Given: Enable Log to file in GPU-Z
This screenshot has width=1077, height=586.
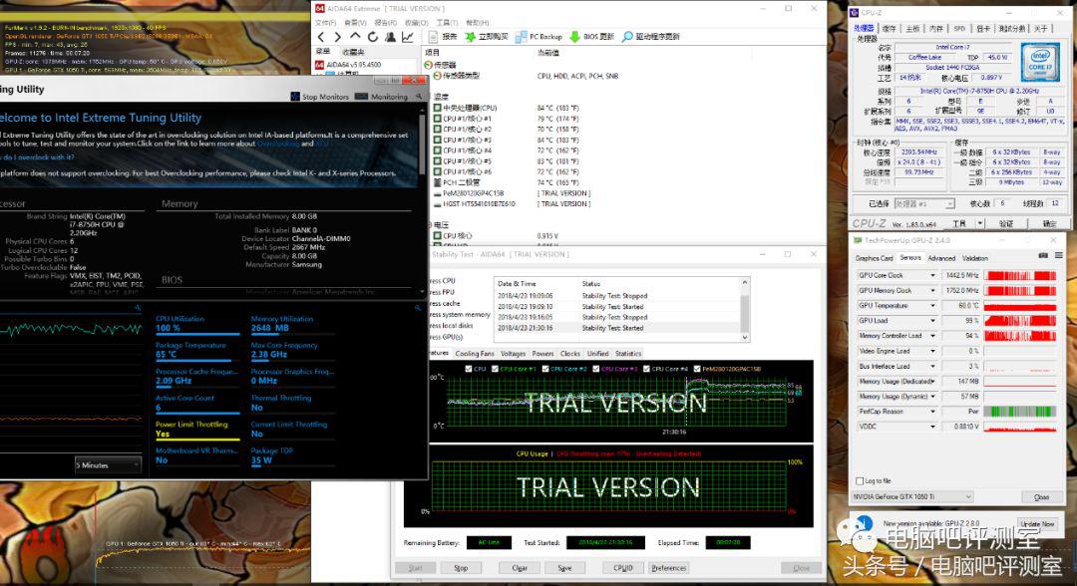Looking at the screenshot, I should [x=860, y=481].
